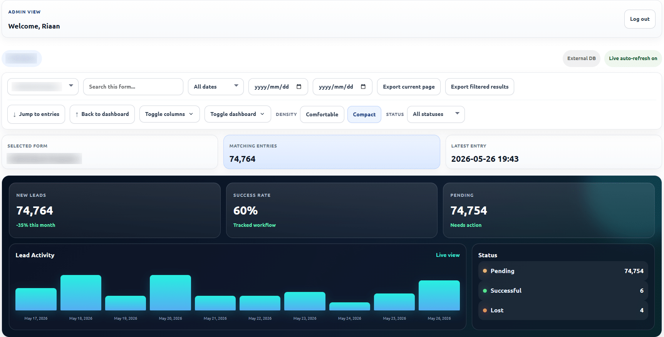Select the Pending status row
The height and width of the screenshot is (337, 664).
(563, 271)
